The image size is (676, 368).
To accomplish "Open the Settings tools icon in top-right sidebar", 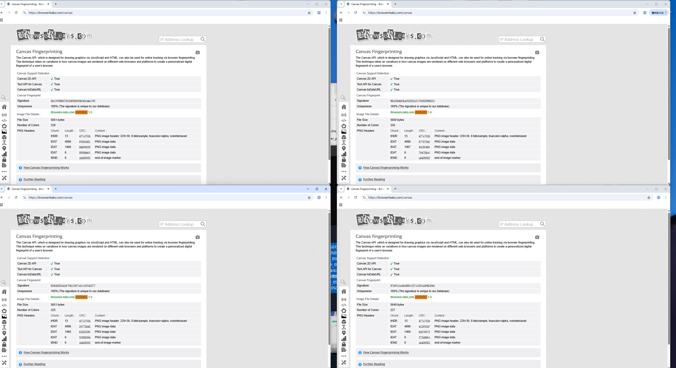I will click(x=344, y=178).
